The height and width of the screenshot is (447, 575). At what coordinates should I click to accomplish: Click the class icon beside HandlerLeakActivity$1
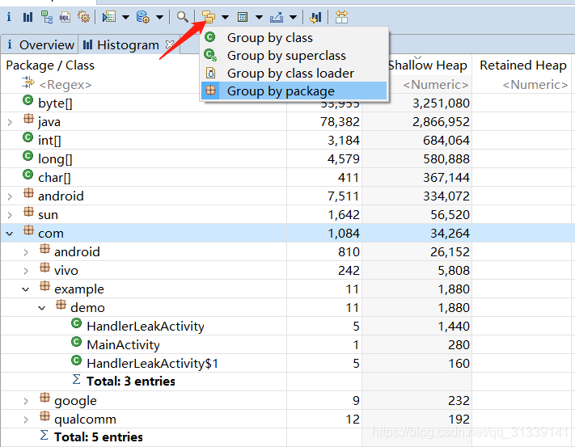(76, 361)
